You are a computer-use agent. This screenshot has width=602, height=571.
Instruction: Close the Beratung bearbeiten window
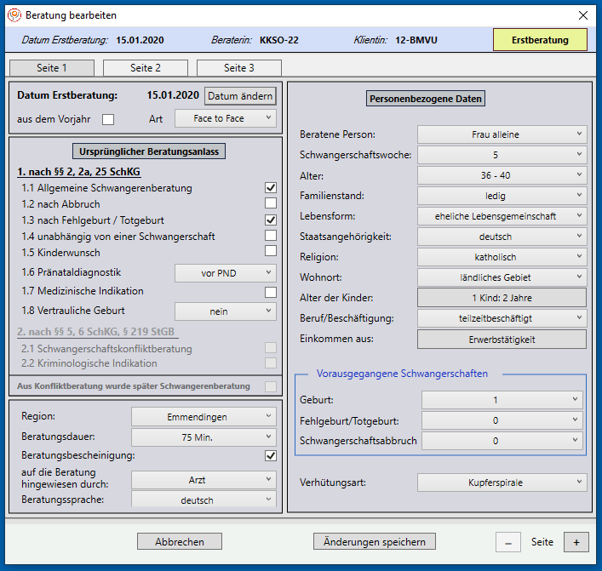click(x=583, y=15)
